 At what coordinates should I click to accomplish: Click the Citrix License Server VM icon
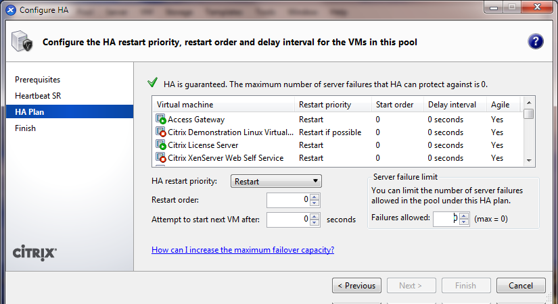[161, 145]
